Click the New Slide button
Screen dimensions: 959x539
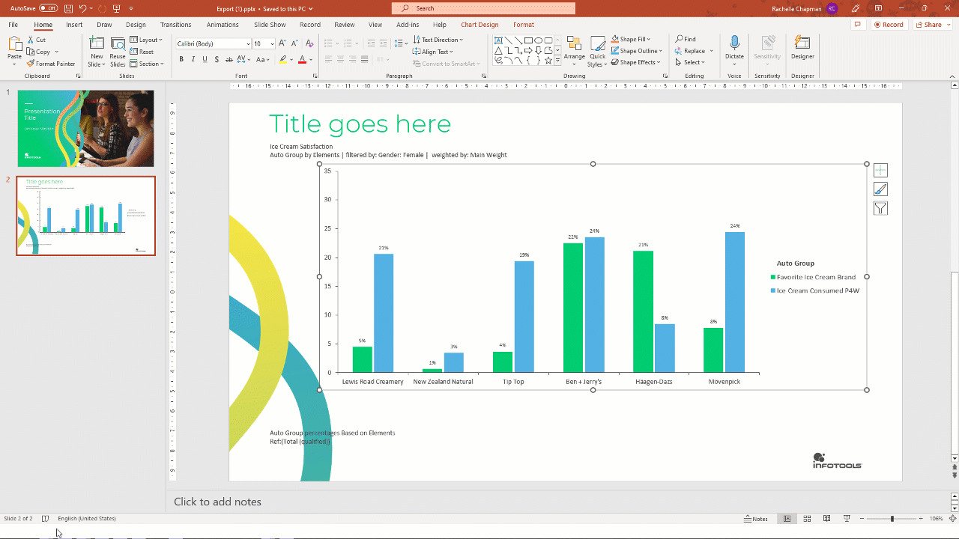(97, 52)
